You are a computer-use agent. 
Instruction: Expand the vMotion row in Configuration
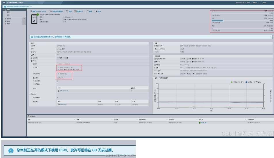click(154, 52)
